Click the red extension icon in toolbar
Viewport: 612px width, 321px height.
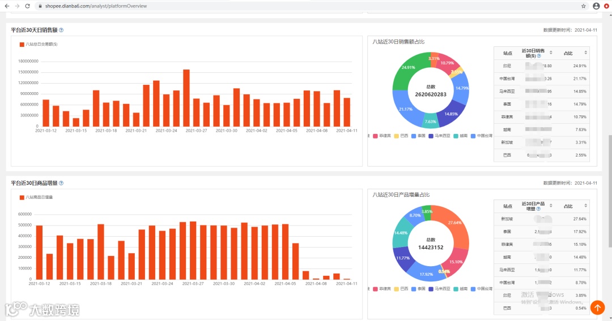(x=606, y=6)
